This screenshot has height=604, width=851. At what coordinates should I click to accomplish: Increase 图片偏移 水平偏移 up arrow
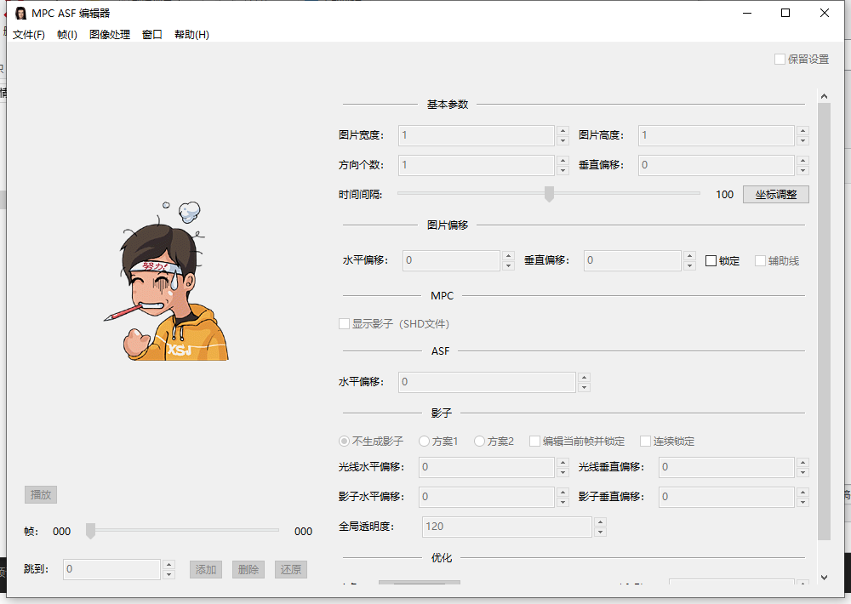508,255
